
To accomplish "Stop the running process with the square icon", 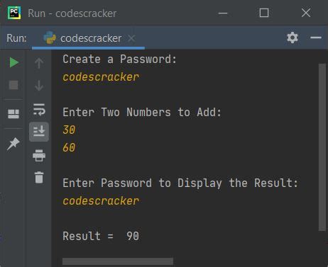I will pos(13,85).
